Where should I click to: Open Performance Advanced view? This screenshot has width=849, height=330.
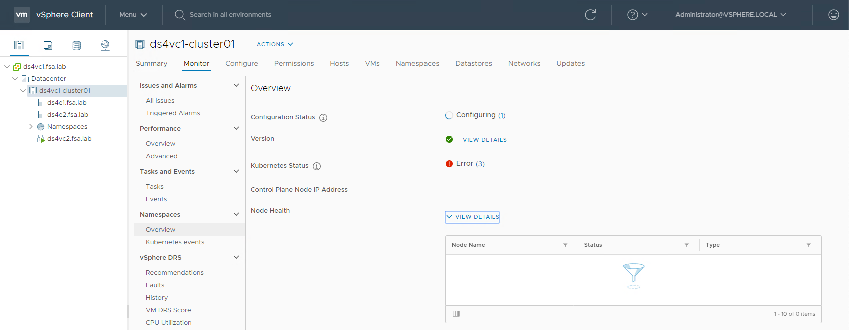tap(162, 156)
